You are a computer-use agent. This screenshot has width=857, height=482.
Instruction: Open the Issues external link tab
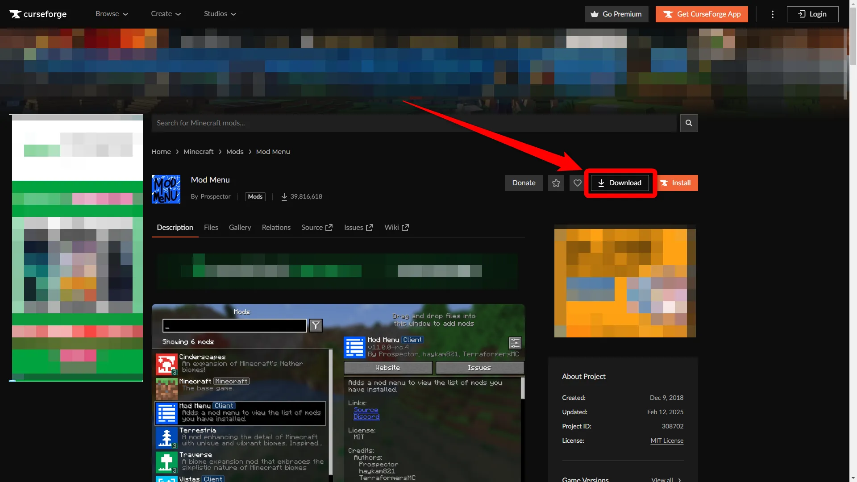[358, 228]
